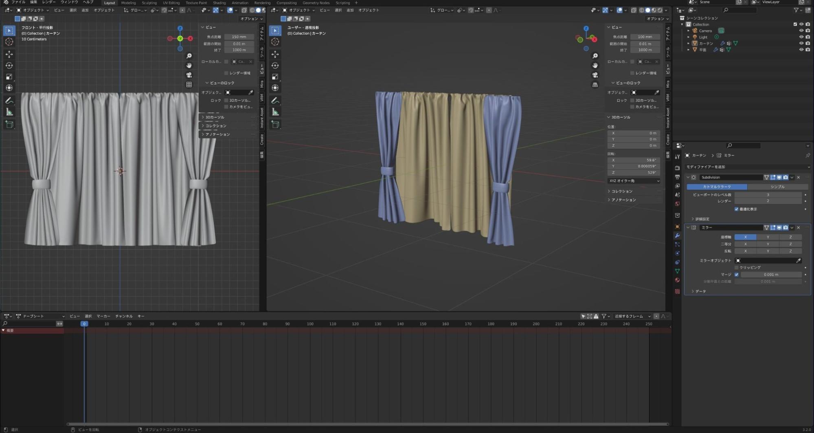Toggle render camera icon on ミラー modifier

[x=785, y=228]
